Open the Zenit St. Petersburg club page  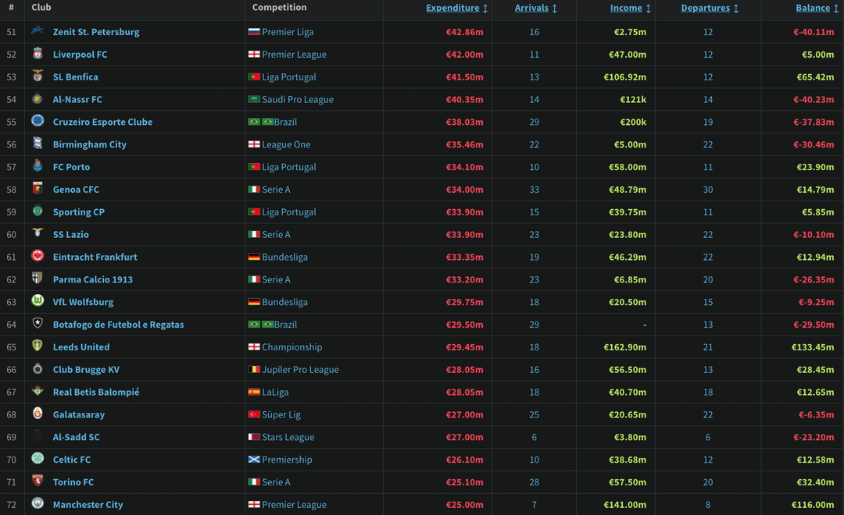(96, 32)
